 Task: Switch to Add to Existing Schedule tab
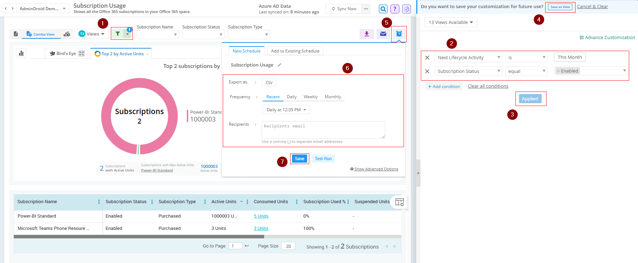click(295, 51)
